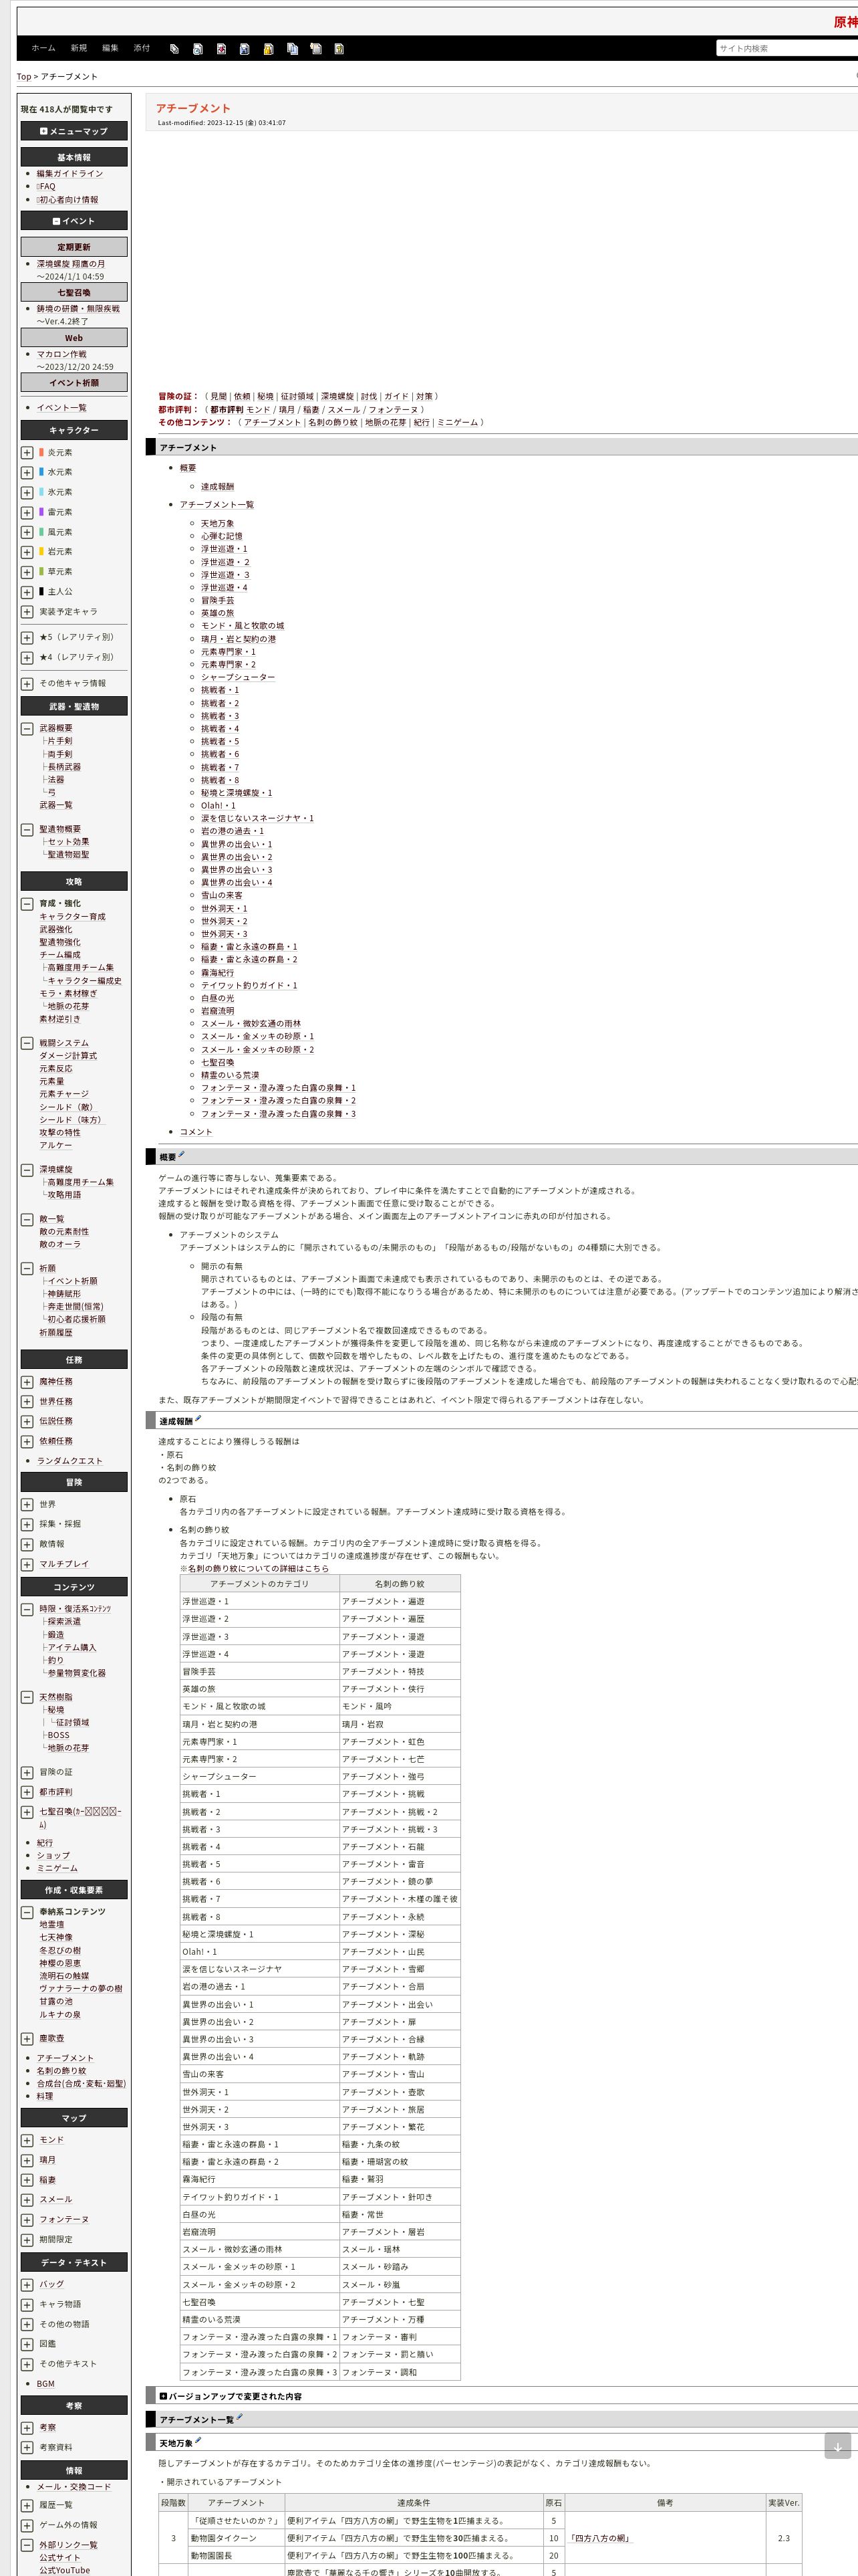The width and height of the screenshot is (858, 2576).
Task: Expand バージョンアップで変更された内容 section
Action: pos(163,2396)
